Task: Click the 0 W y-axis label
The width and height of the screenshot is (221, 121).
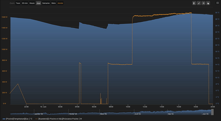Action: pos(4,103)
